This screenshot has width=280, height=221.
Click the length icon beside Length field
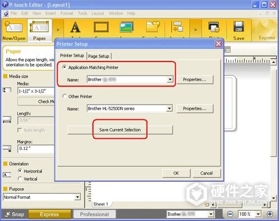7,120
